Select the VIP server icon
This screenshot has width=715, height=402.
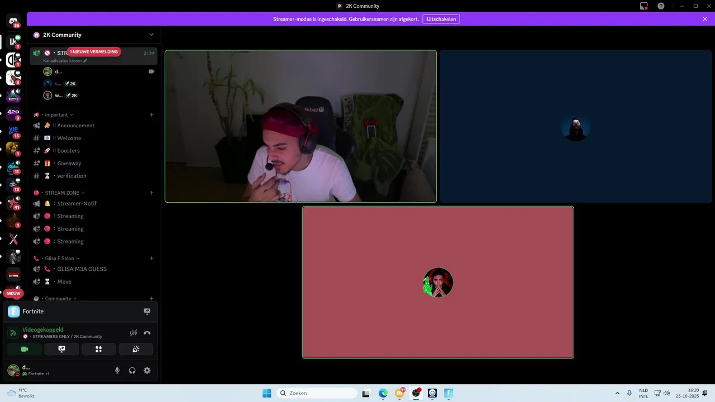[13, 131]
